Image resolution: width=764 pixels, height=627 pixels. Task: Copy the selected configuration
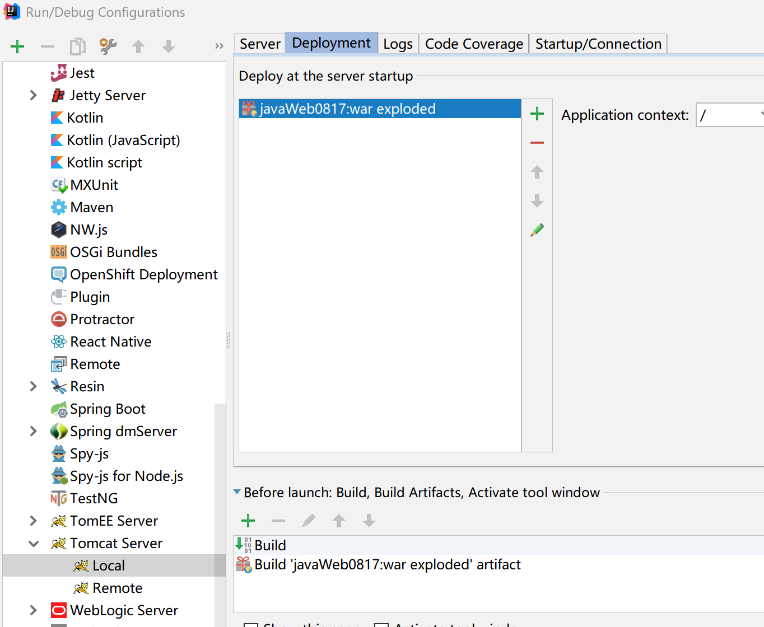[x=77, y=46]
